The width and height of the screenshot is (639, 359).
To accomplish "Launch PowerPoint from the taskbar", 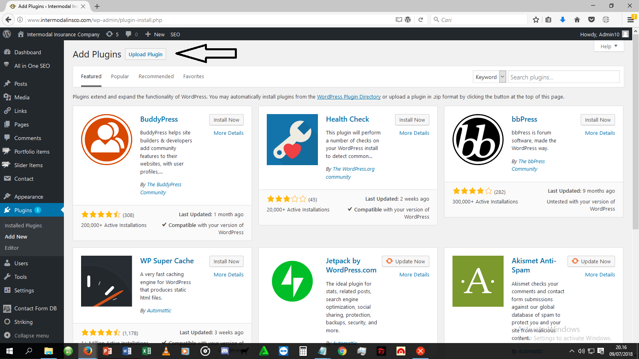I will tap(107, 351).
